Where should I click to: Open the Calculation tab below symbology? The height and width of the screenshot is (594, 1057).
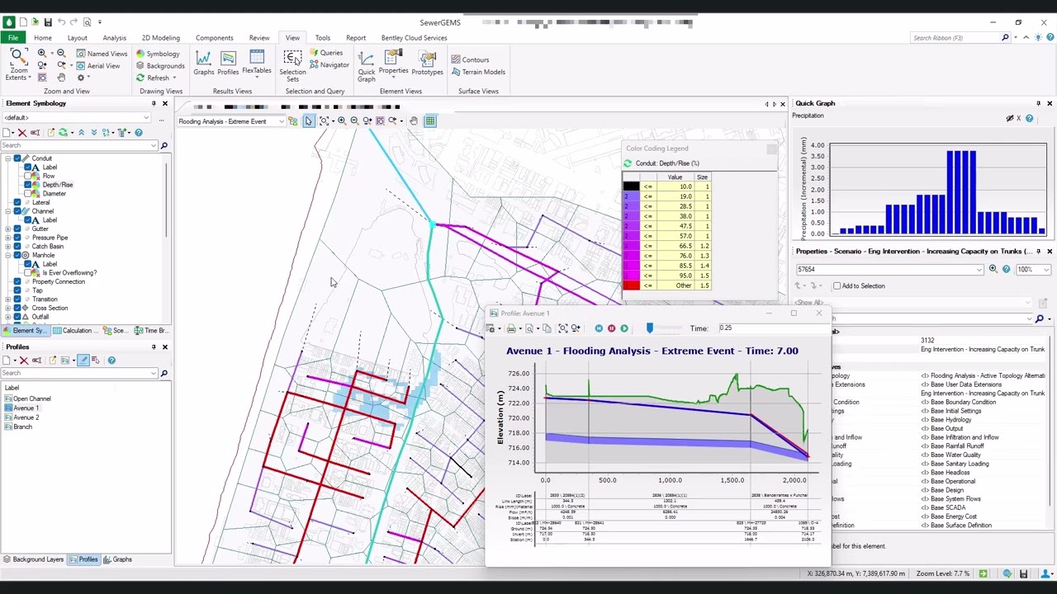pos(75,331)
